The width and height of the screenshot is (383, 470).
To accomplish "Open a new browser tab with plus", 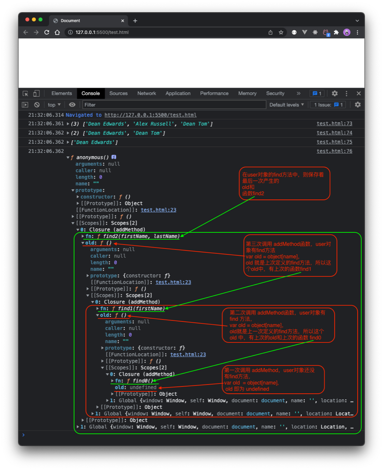I will point(135,21).
